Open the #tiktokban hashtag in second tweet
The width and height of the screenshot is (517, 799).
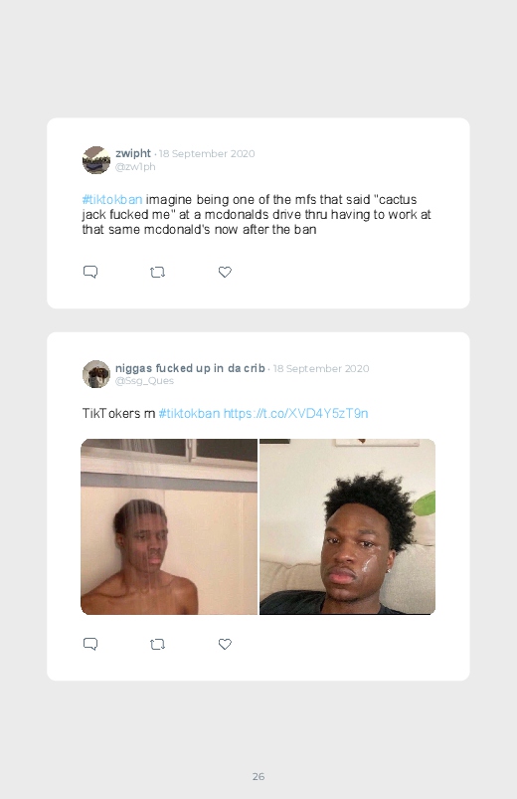(190, 413)
